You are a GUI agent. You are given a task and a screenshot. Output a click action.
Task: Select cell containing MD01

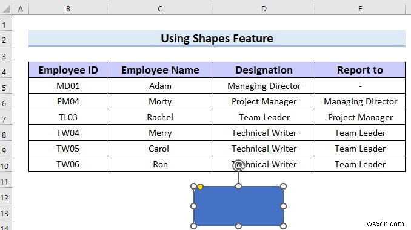[x=68, y=86]
